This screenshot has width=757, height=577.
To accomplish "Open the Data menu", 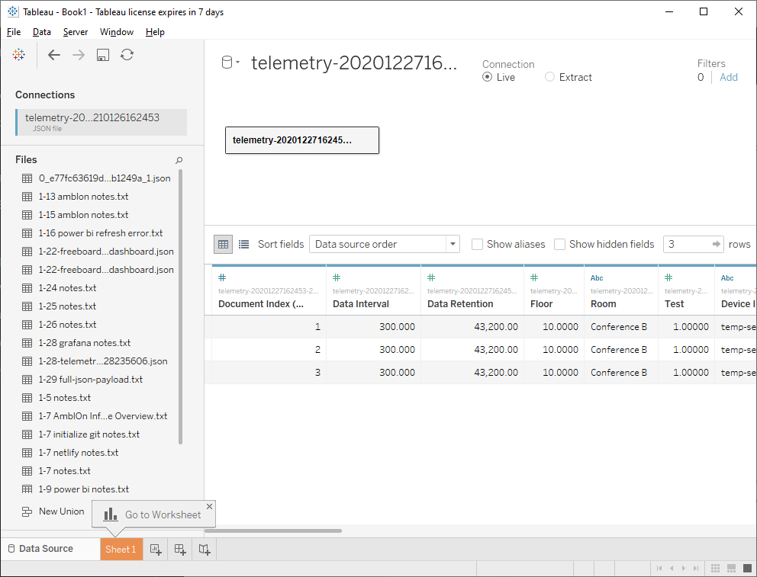I will (x=41, y=32).
